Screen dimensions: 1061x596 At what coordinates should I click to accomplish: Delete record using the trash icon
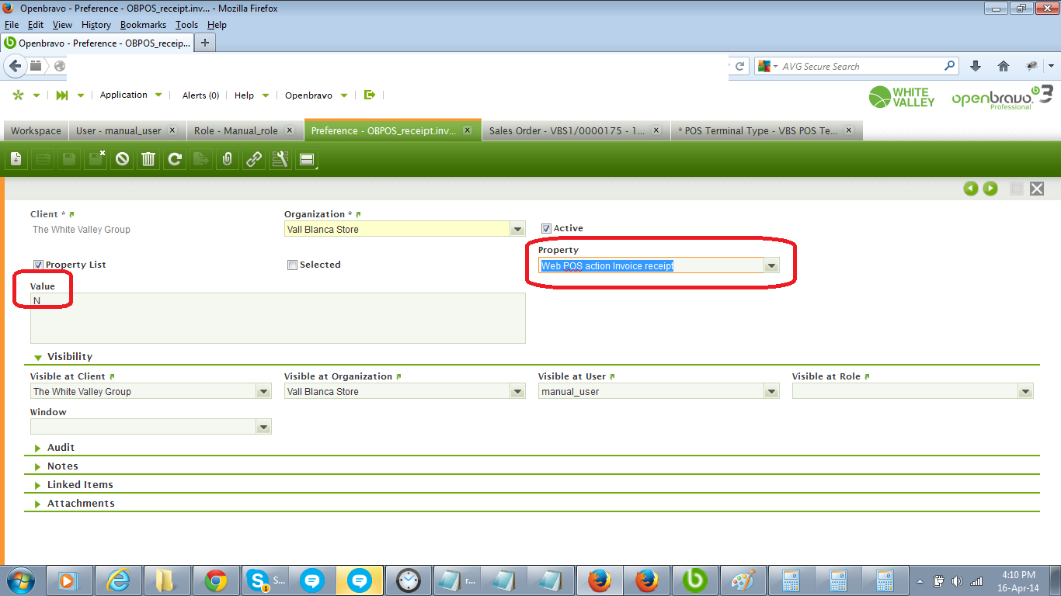pyautogui.click(x=148, y=159)
